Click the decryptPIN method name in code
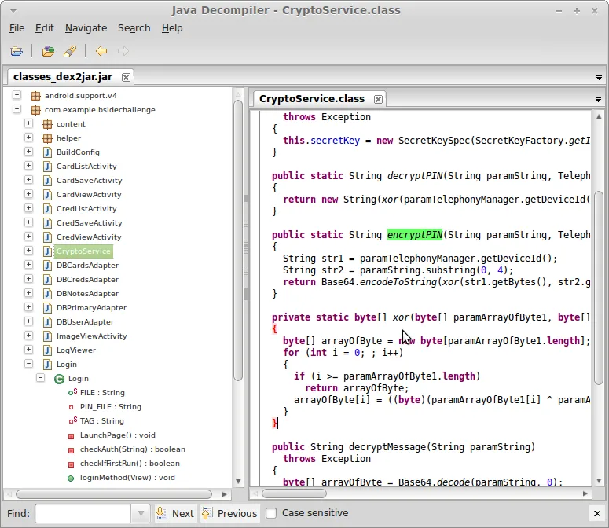609x528 pixels. pyautogui.click(x=414, y=176)
